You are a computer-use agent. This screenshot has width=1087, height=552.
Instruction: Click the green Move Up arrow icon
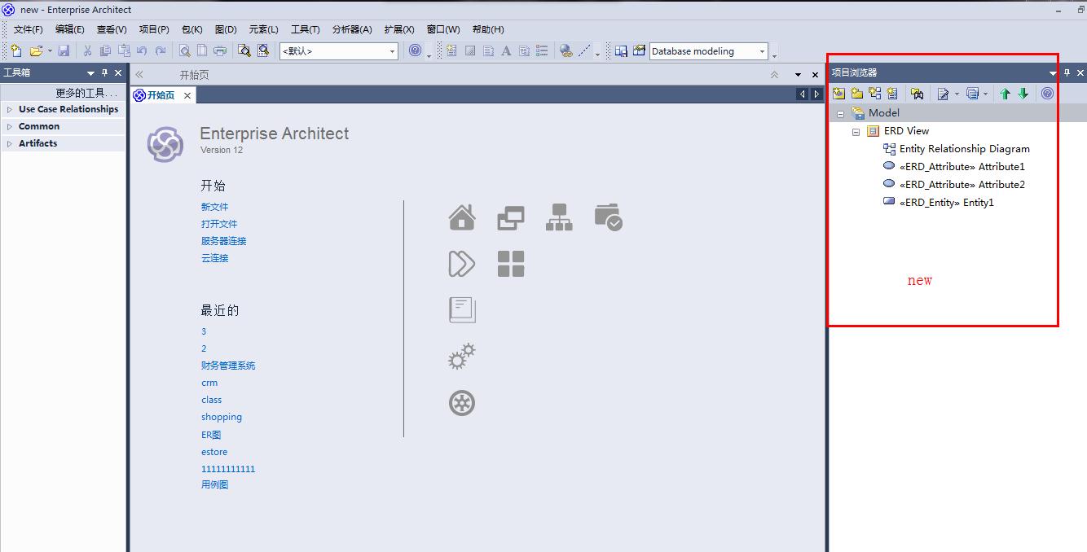(x=1005, y=94)
